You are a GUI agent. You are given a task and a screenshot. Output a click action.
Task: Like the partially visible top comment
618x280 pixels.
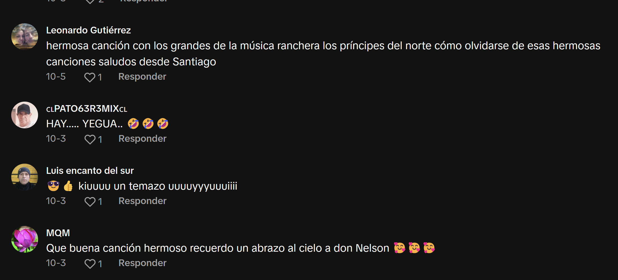tap(90, 1)
